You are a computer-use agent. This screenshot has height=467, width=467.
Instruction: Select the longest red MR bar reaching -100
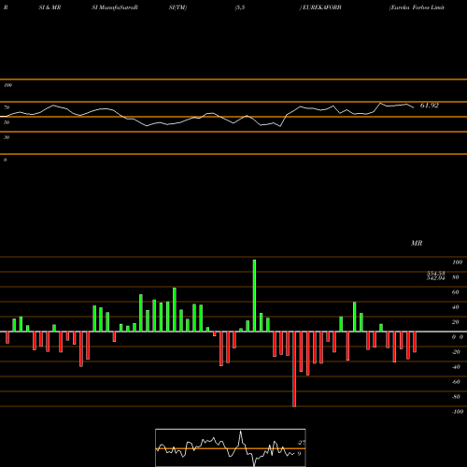pos(294,369)
